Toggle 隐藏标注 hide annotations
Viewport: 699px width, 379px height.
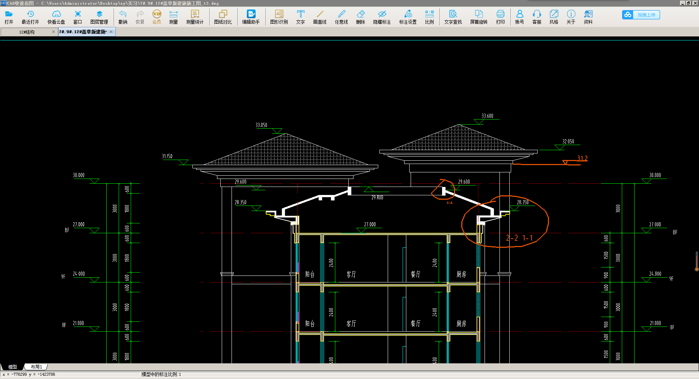(382, 17)
